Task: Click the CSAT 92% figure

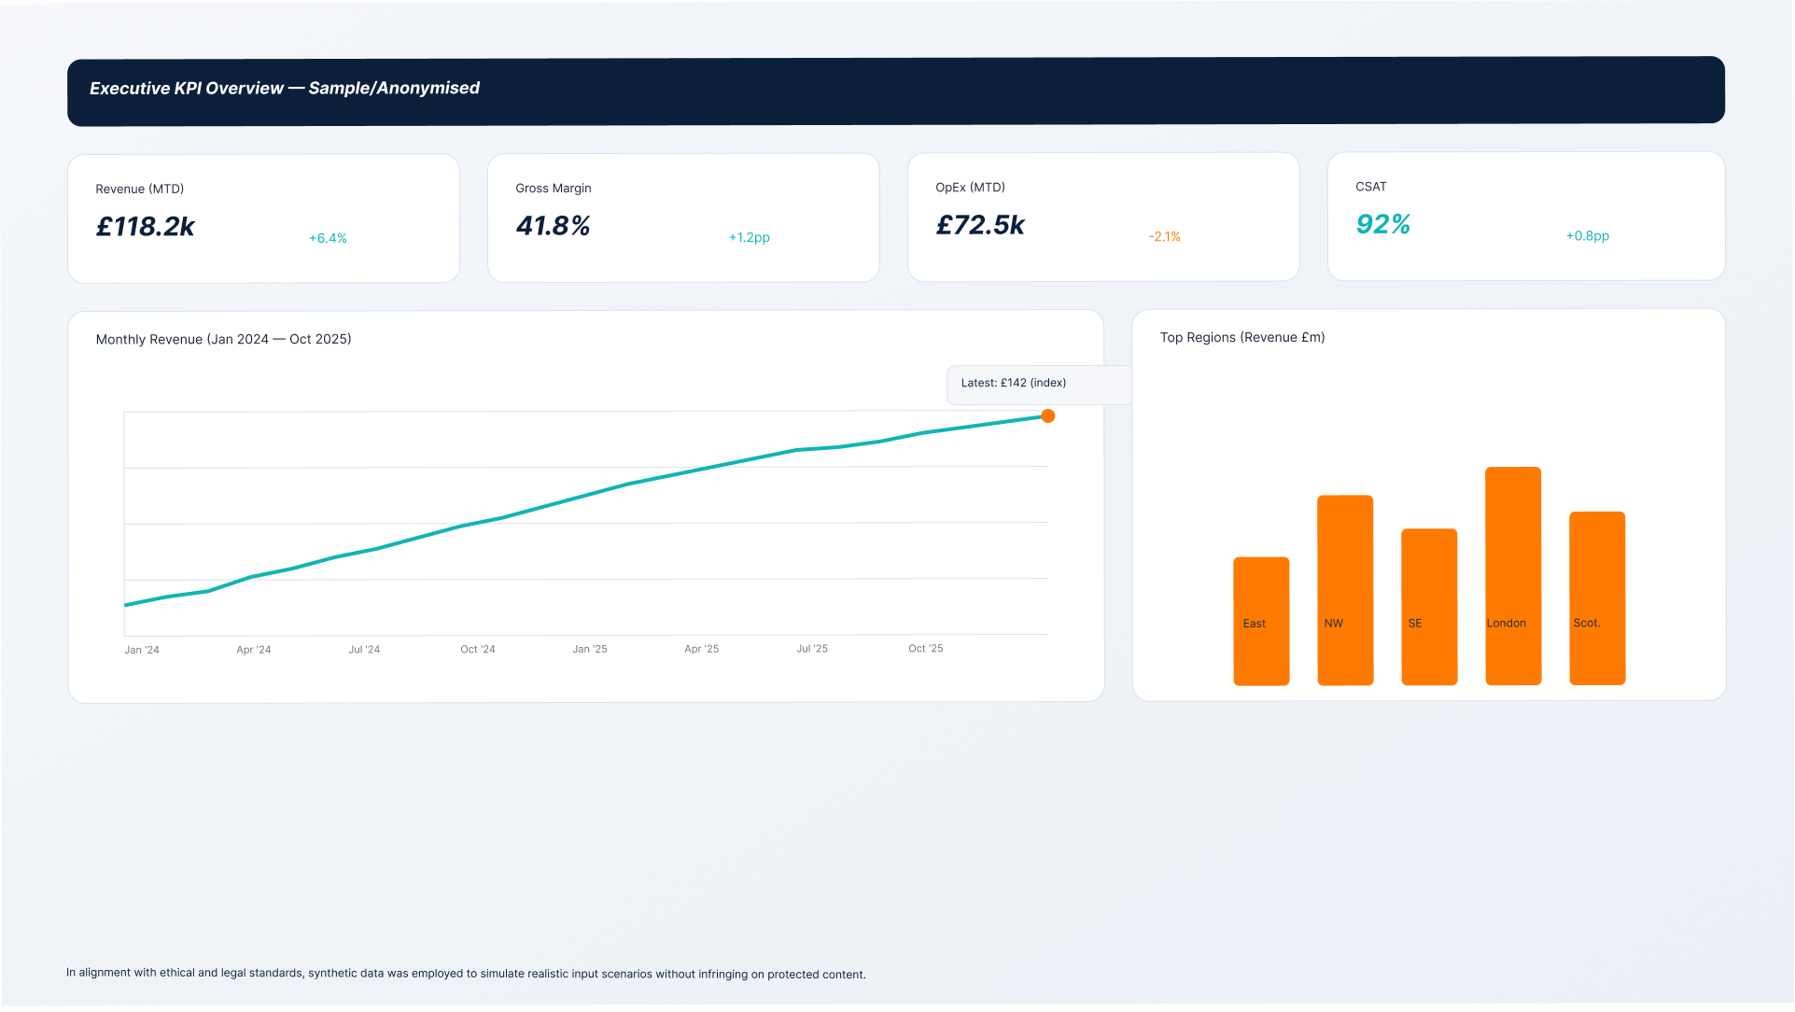Action: click(x=1382, y=224)
